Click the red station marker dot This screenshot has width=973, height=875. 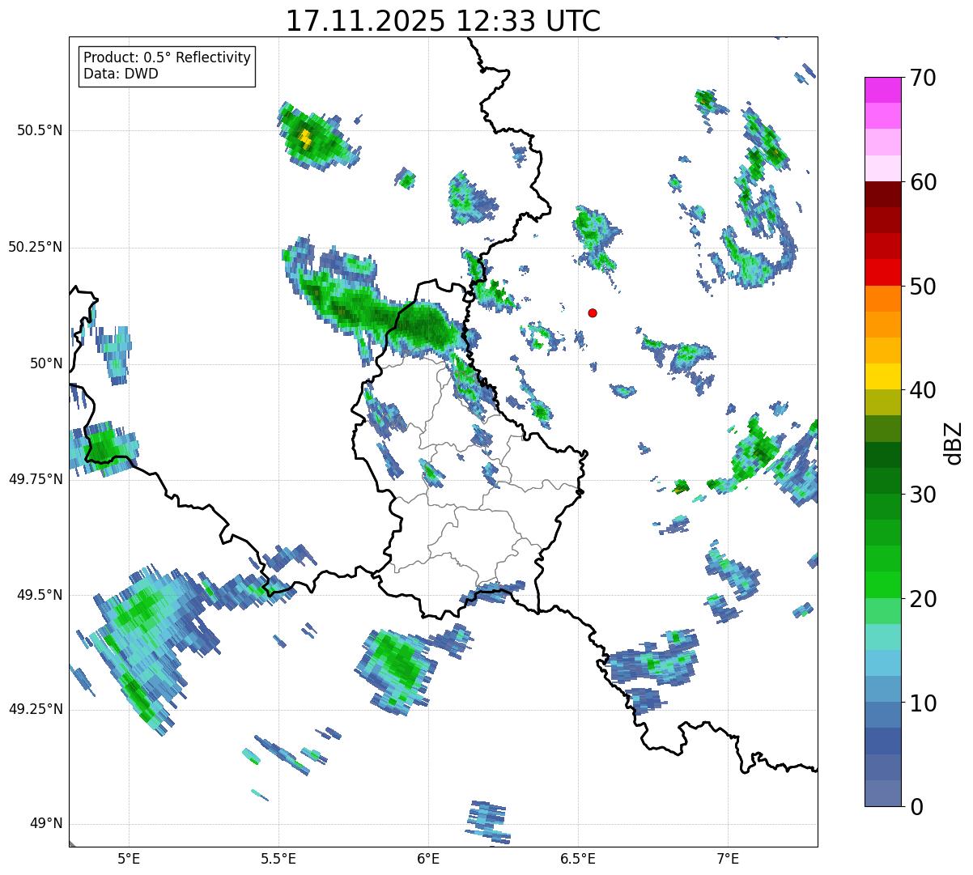tap(593, 312)
